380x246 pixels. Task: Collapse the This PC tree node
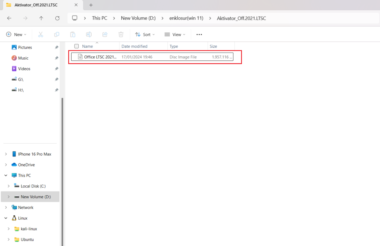[6, 175]
